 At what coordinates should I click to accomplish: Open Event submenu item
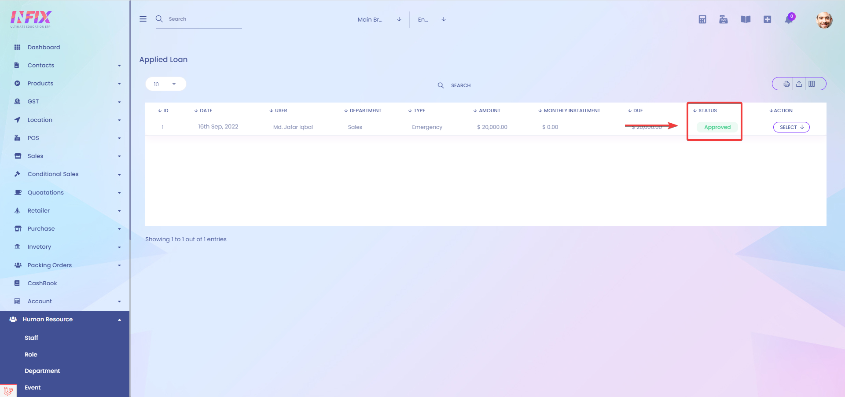click(33, 387)
